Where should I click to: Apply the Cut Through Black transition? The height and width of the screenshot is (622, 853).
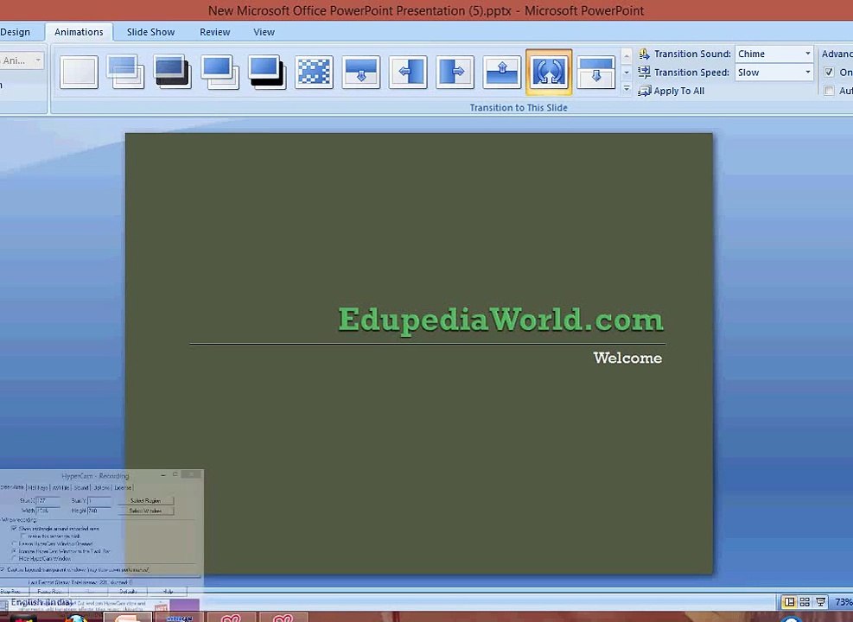click(x=267, y=71)
